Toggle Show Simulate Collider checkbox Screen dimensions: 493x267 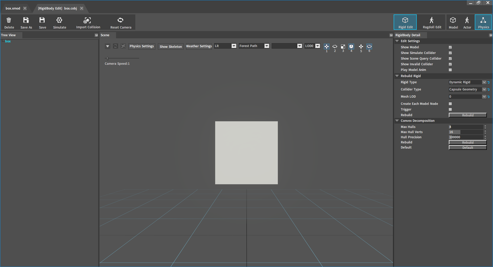tap(450, 53)
